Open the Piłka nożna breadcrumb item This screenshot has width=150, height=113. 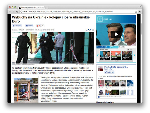[114, 47]
